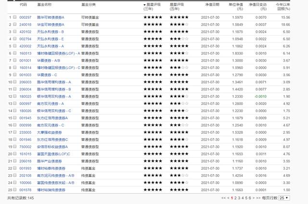Jump to first page with << button
Screen dimensions: 308x204
click(x=223, y=198)
